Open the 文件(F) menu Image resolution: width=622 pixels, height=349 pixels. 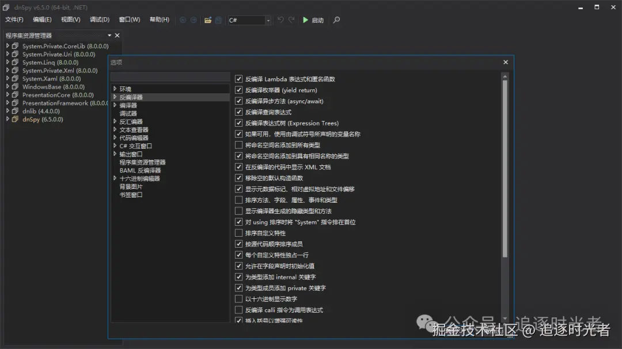(x=14, y=19)
